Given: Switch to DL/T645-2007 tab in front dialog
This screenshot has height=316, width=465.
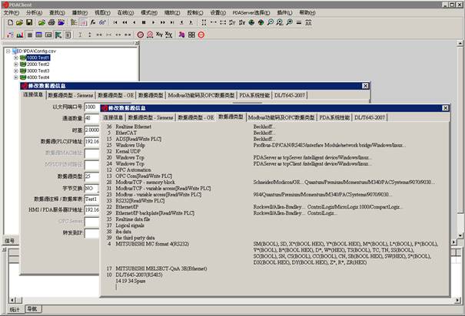Looking at the screenshot, I should click(x=370, y=117).
